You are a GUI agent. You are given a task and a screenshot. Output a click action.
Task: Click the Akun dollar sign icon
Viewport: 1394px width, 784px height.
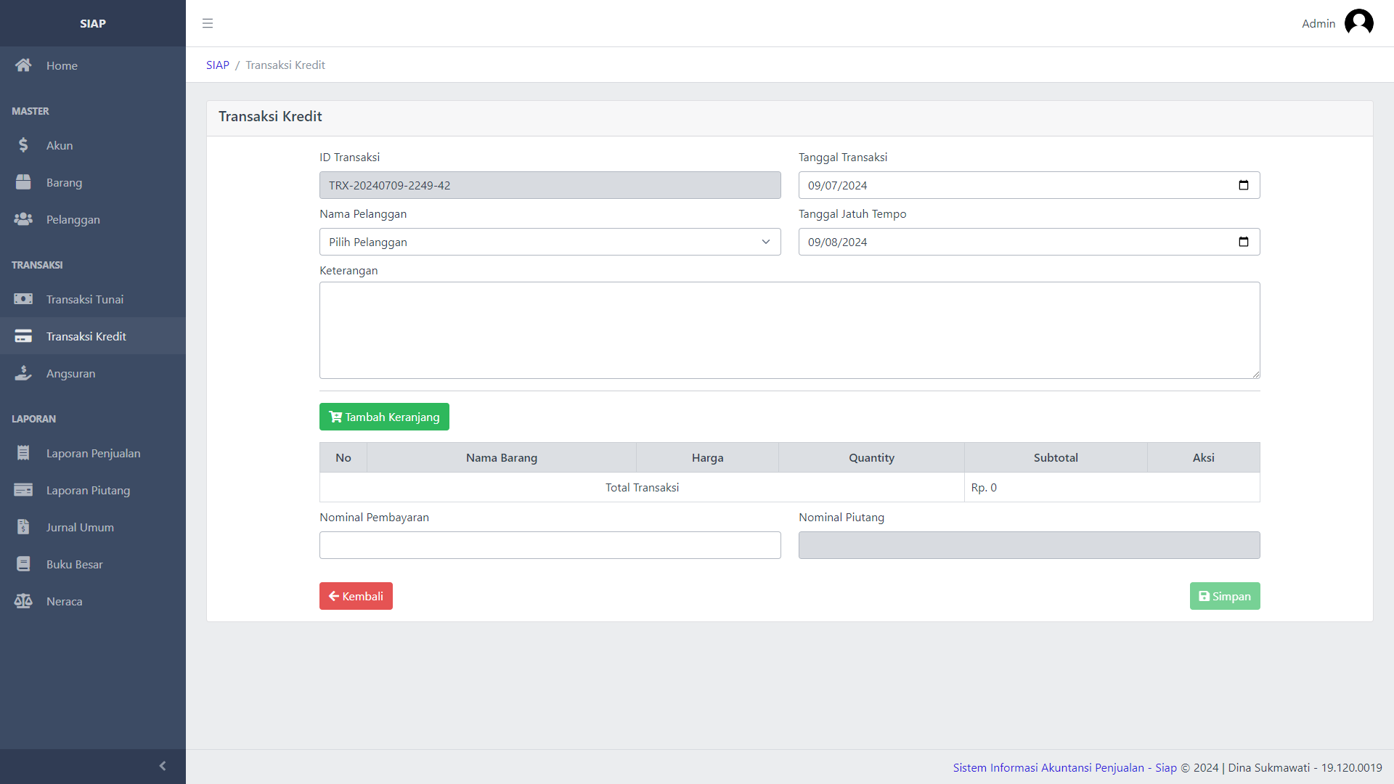23,145
